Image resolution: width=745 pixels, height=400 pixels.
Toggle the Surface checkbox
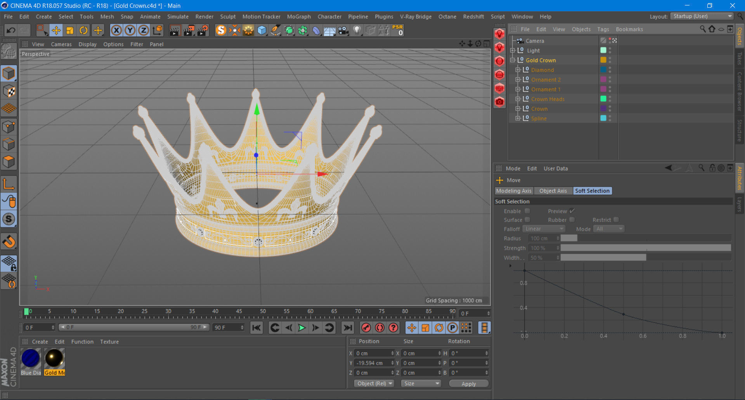[527, 220]
